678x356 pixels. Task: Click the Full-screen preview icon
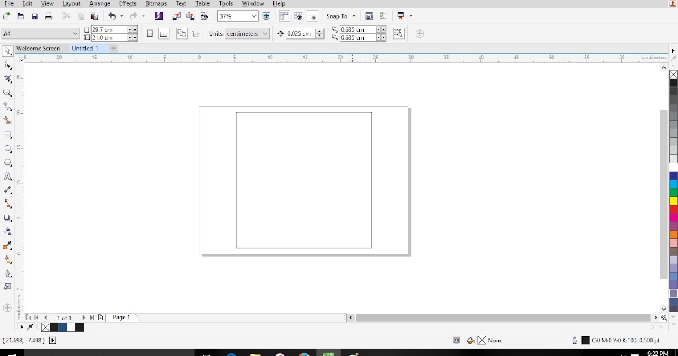(266, 16)
